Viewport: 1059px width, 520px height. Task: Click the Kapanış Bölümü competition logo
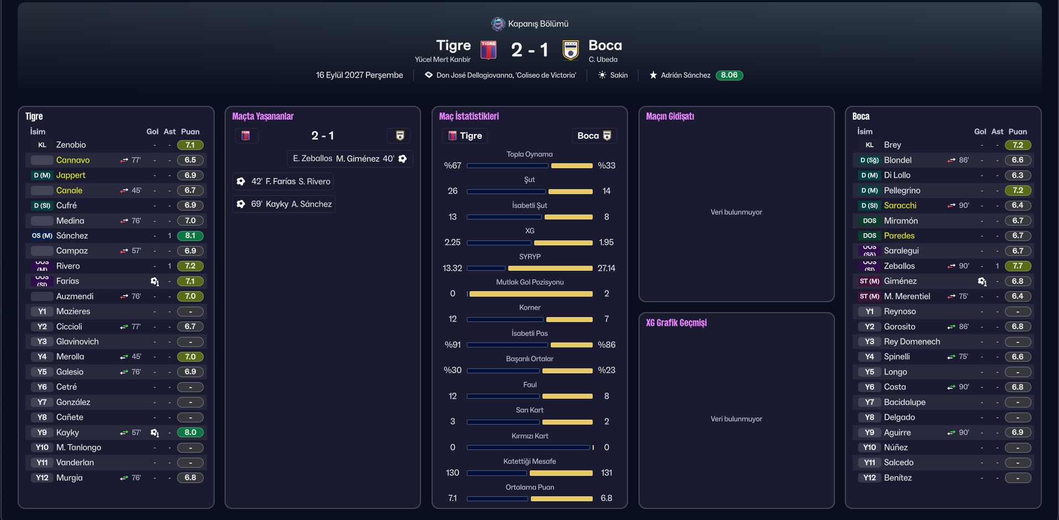(x=498, y=24)
